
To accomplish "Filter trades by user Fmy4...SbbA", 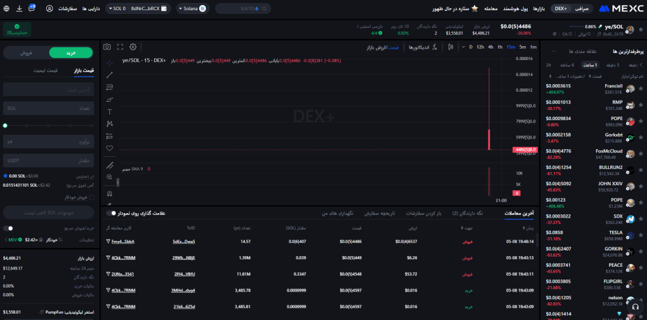I will click(109, 241).
